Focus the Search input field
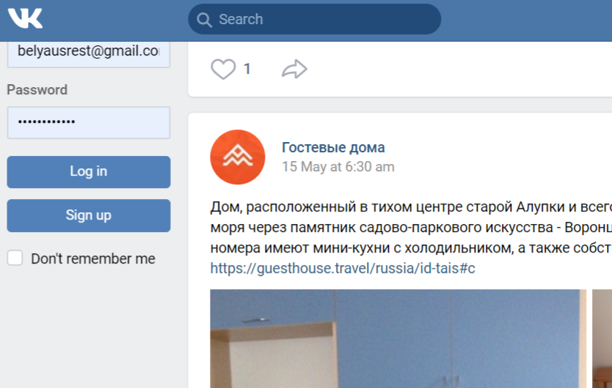This screenshot has height=388, width=612. (314, 19)
